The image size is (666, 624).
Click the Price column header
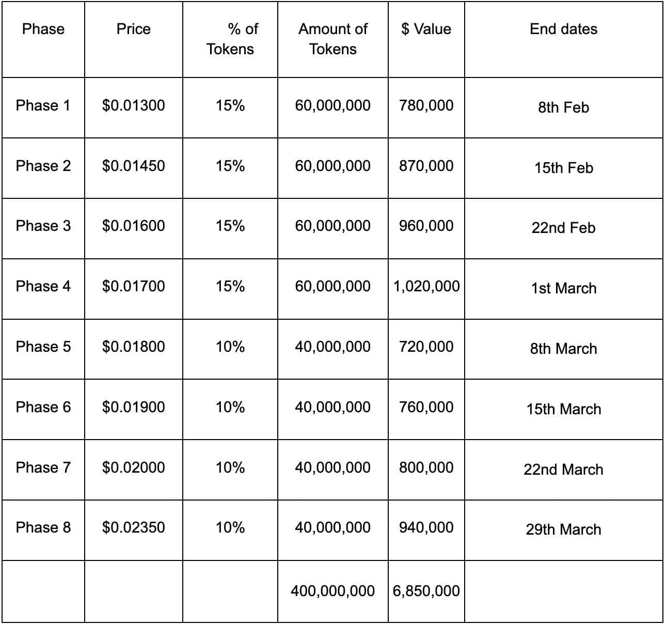133,29
